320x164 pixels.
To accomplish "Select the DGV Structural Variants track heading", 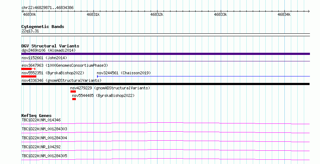I will click(50, 46).
